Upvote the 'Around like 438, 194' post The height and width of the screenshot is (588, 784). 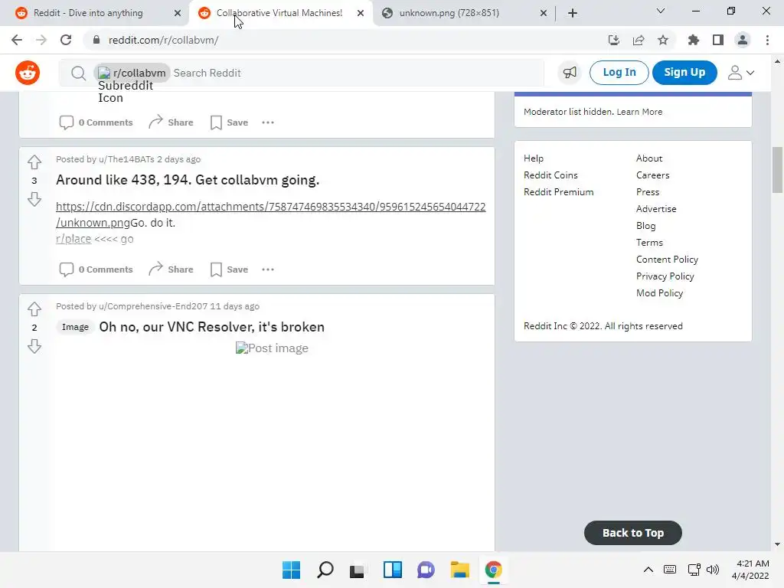pos(34,162)
